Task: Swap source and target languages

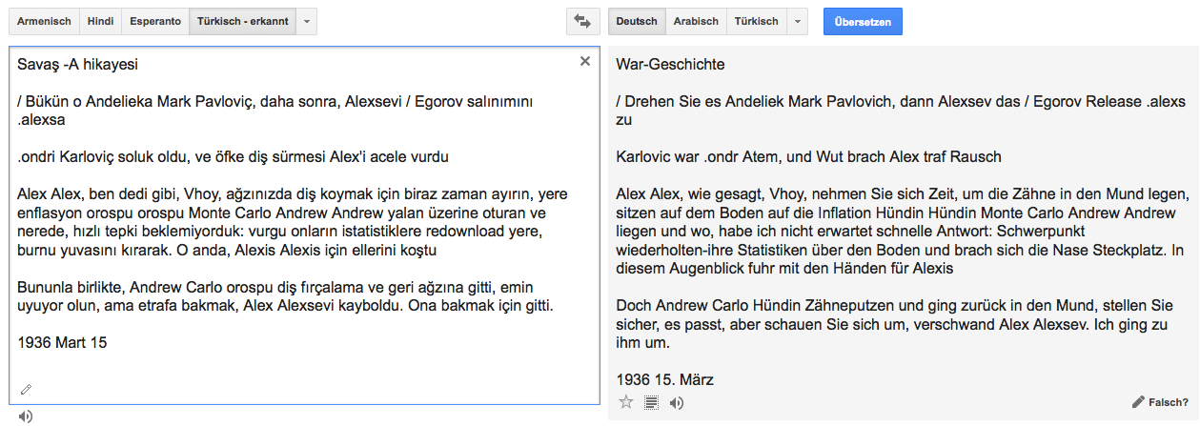Action: pos(581,21)
